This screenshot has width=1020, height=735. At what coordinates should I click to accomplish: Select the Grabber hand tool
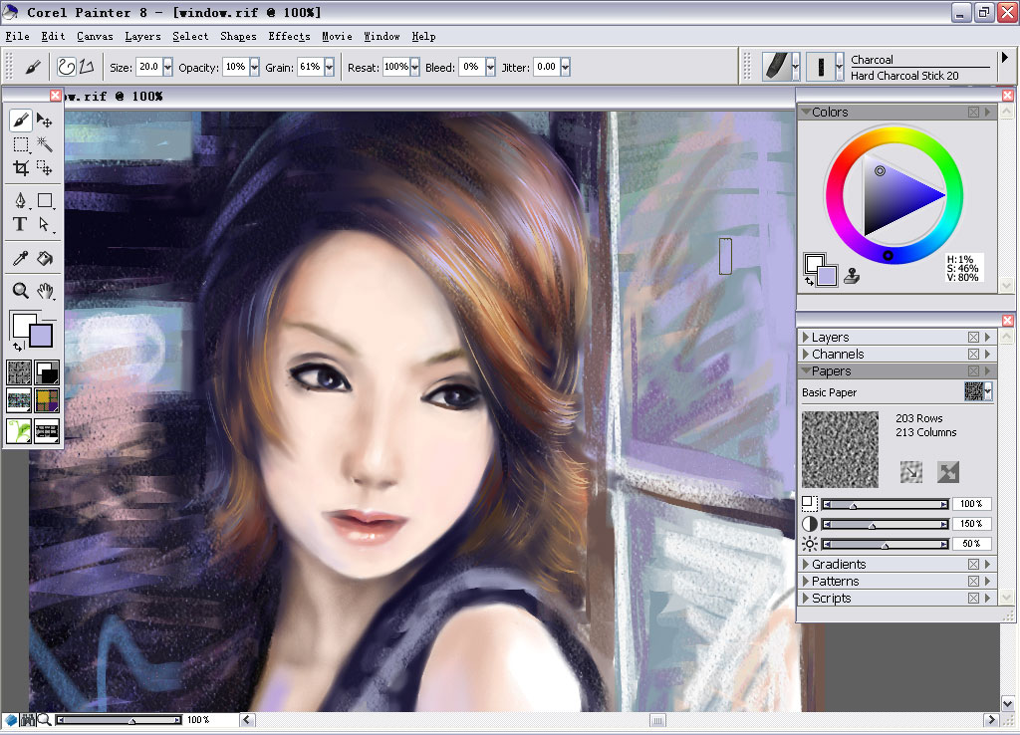[x=44, y=290]
